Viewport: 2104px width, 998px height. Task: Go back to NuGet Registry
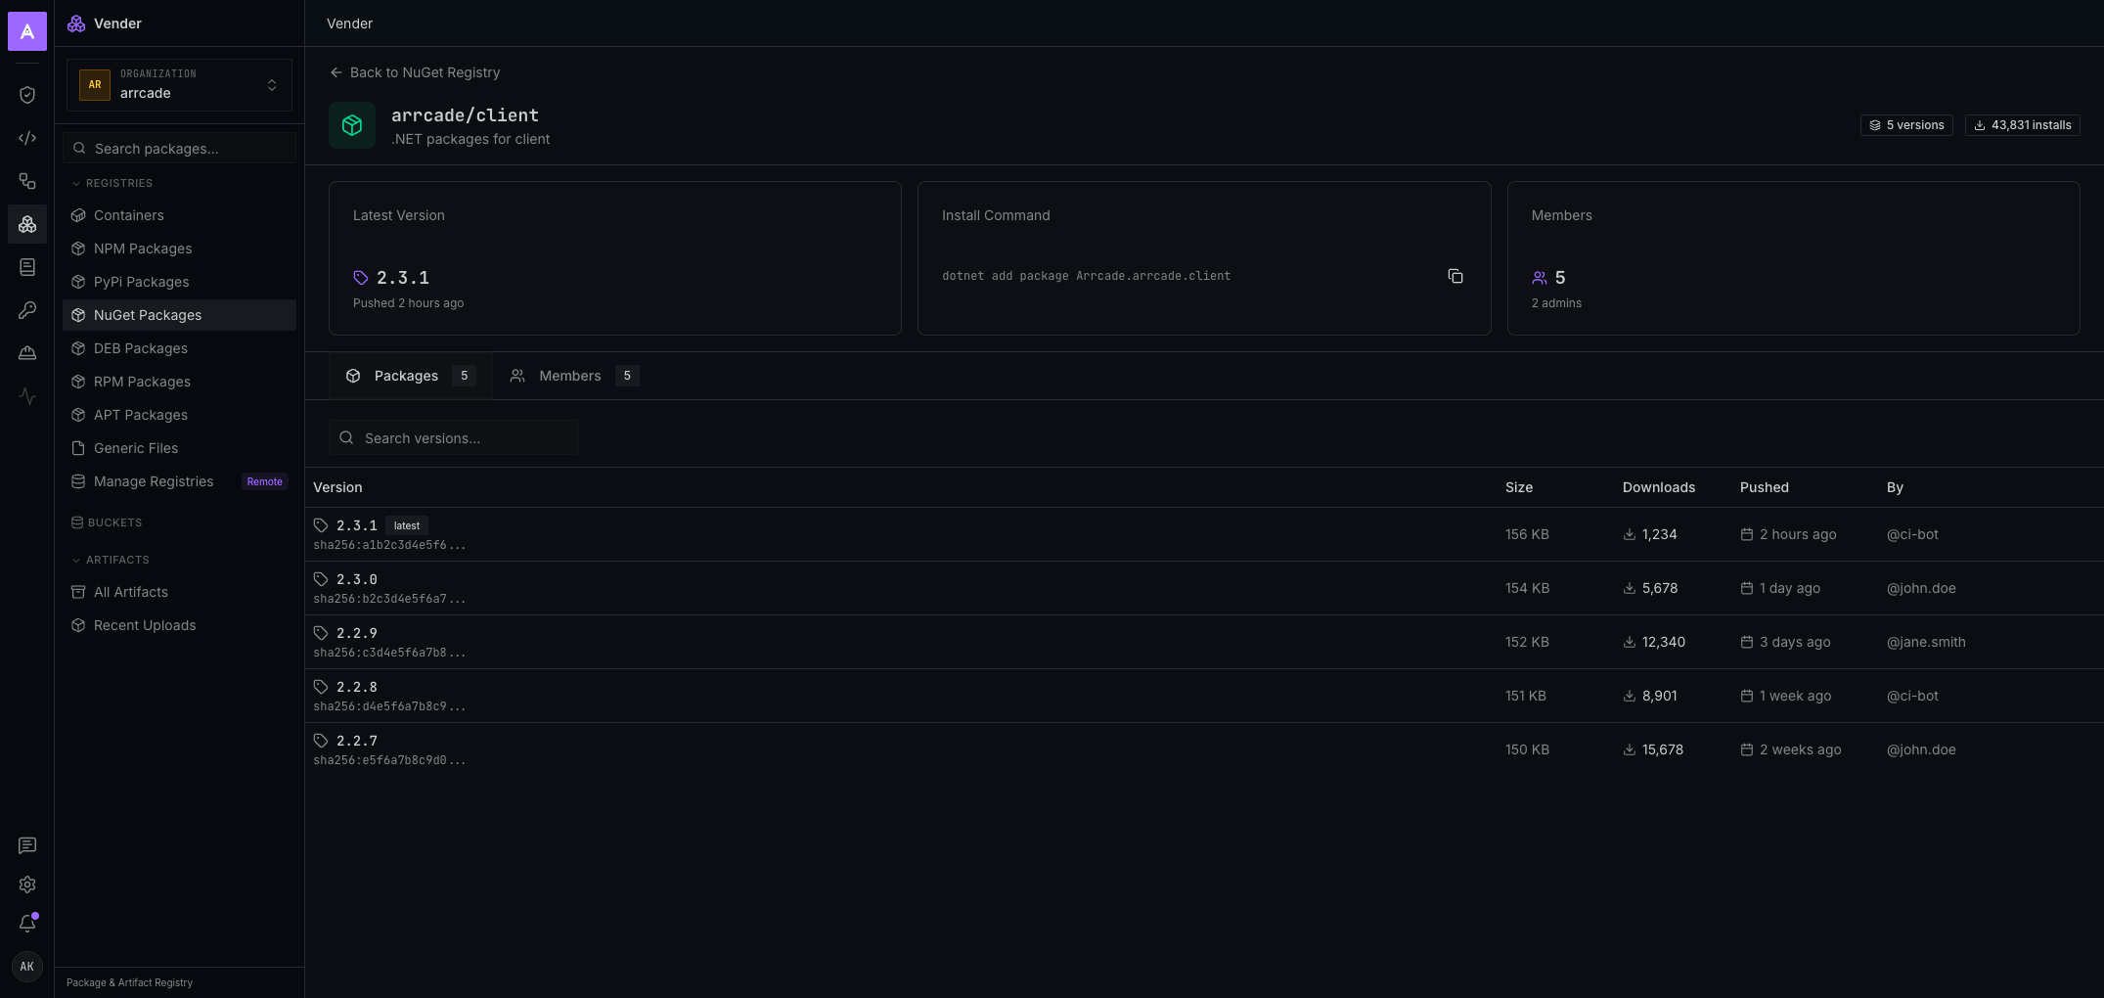click(415, 72)
